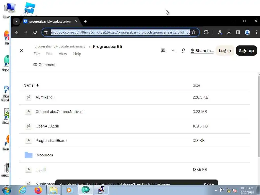
Task: Download the Progressbar95 folder via header icon
Action: pos(173,51)
